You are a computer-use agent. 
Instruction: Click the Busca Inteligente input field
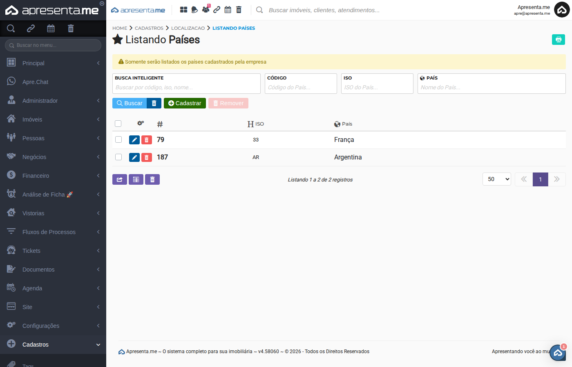pyautogui.click(x=186, y=87)
